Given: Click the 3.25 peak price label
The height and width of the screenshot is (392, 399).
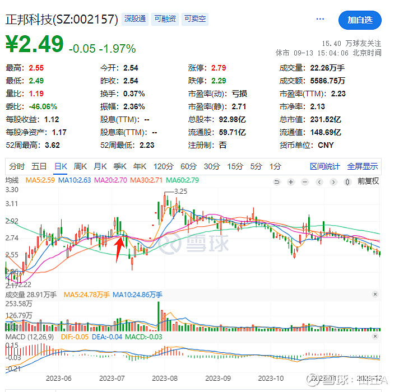Looking at the screenshot, I should [180, 192].
